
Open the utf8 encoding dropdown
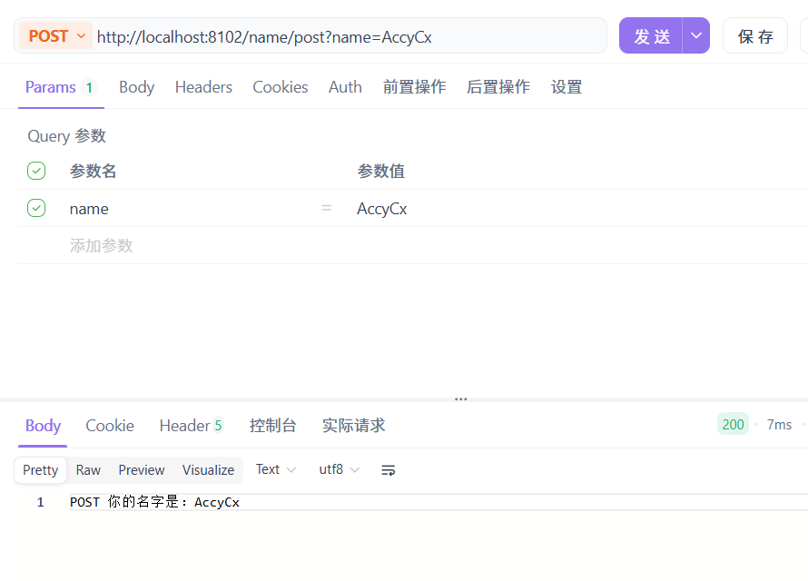pos(337,469)
